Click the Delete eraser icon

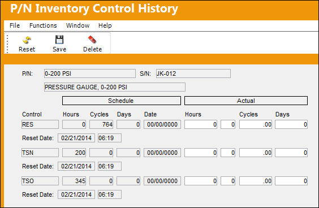pos(92,40)
